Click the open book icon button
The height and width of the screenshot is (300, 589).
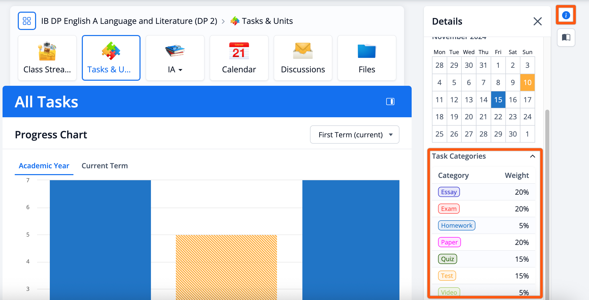pos(566,38)
